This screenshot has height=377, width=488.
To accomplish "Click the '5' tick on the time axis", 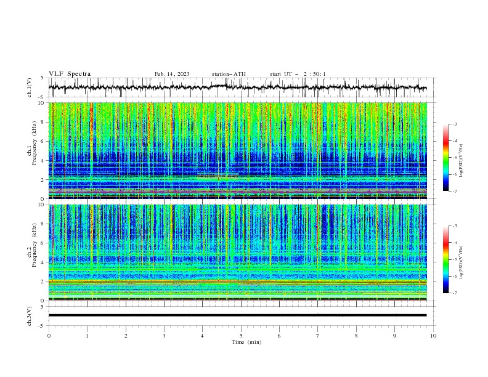I will [x=241, y=336].
